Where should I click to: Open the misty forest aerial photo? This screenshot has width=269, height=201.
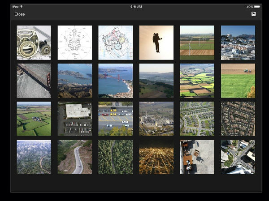pos(34,157)
